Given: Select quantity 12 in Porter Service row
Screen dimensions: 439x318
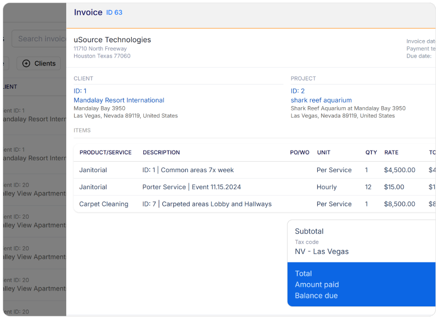Looking at the screenshot, I should click(368, 187).
